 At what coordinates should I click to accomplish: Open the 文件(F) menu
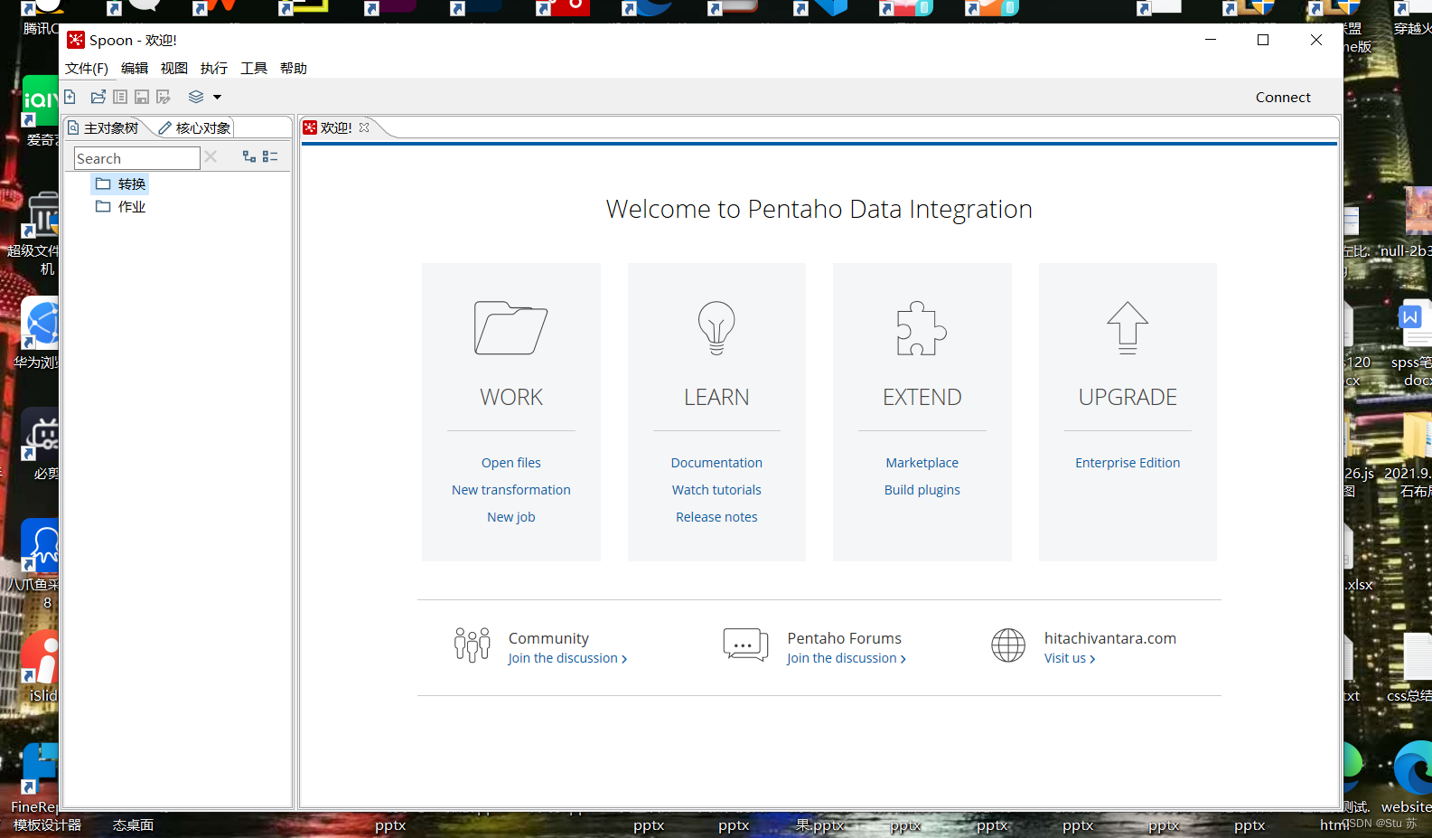tap(87, 68)
